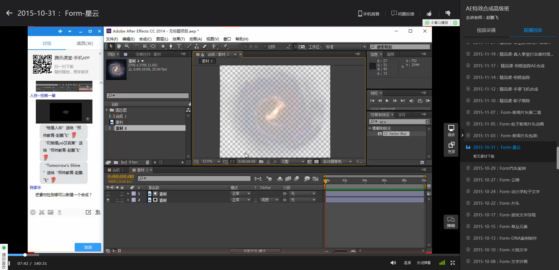This screenshot has width=559, height=270.
Task: Open the graph editor in timeline
Action: tap(316, 179)
